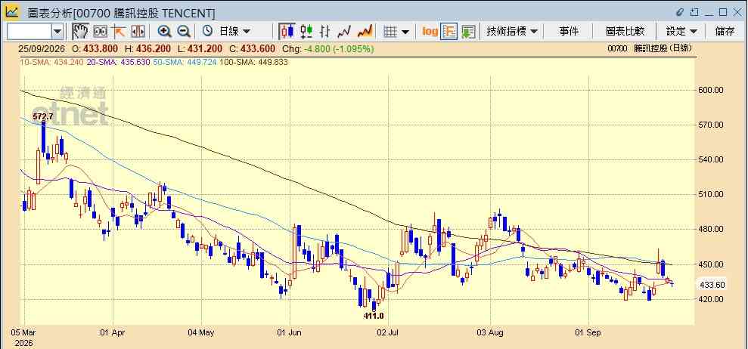This screenshot has height=349, width=748.
Task: Select the hand pan tool
Action: coord(81,32)
